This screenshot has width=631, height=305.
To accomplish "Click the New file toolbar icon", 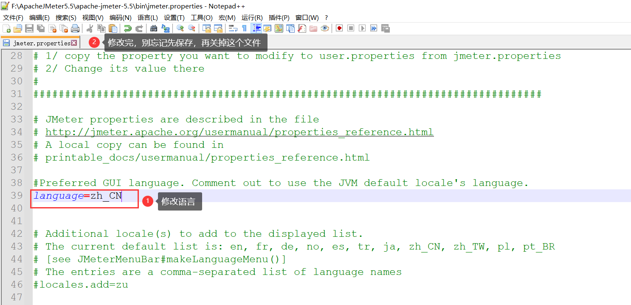I will click(x=7, y=28).
